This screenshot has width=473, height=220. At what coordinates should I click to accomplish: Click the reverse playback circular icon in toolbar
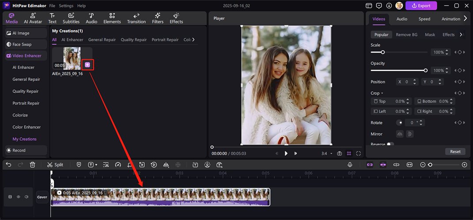(x=154, y=165)
